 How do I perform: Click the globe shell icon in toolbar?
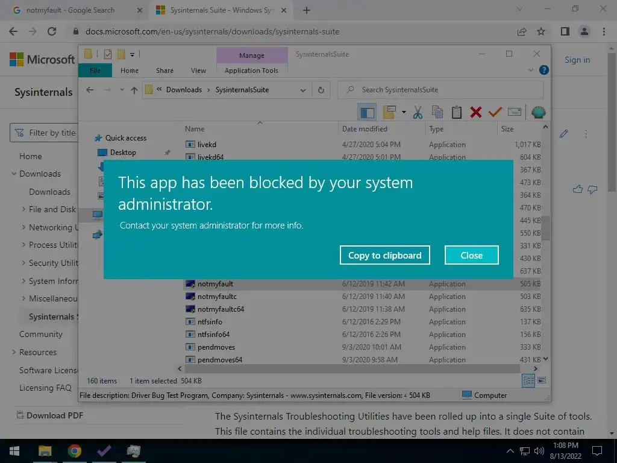[x=538, y=112]
